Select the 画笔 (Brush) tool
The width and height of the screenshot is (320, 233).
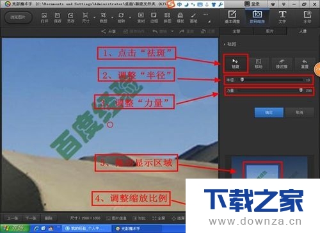click(x=193, y=18)
